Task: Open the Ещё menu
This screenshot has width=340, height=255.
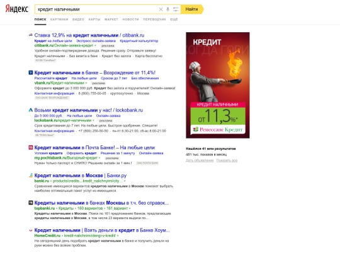Action: pos(174,20)
